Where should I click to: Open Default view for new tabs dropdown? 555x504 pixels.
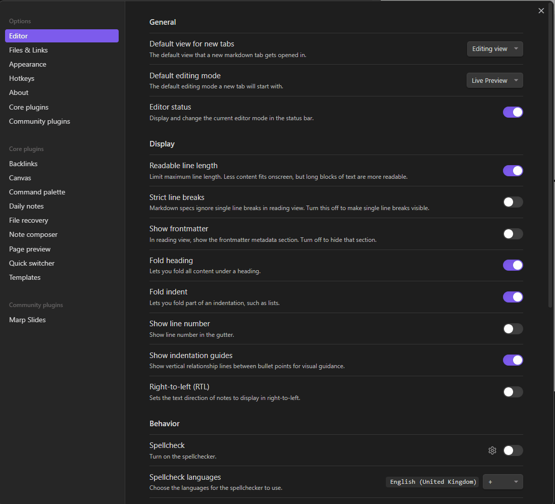tap(494, 49)
